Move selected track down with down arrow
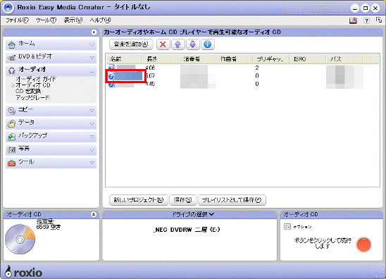The image size is (386, 279). (x=192, y=44)
